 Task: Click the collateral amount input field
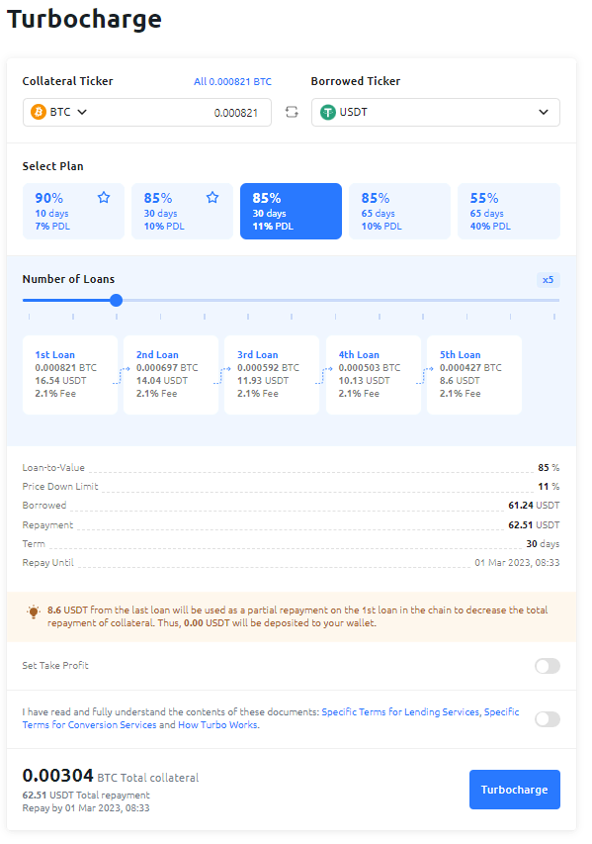(178, 112)
